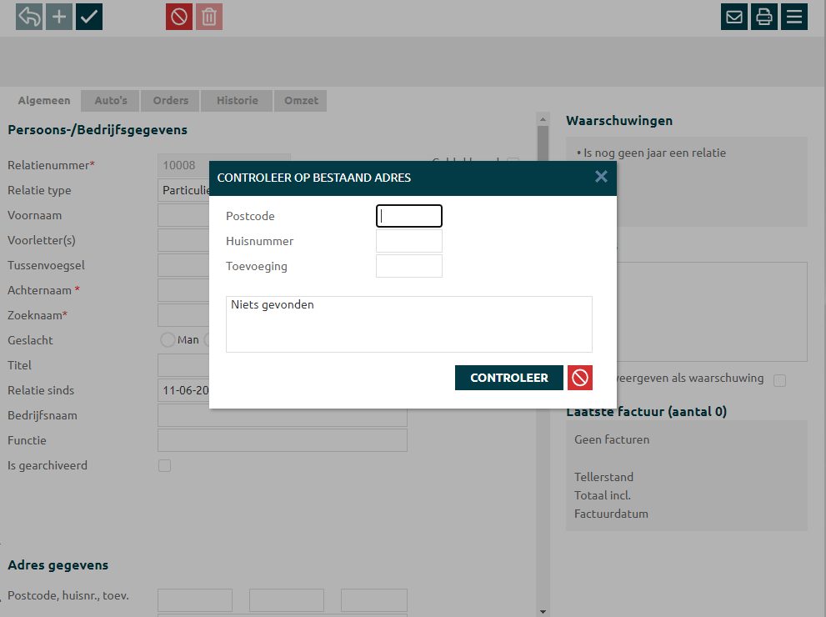The height and width of the screenshot is (617, 826).
Task: Click the trash delete icon
Action: [209, 17]
